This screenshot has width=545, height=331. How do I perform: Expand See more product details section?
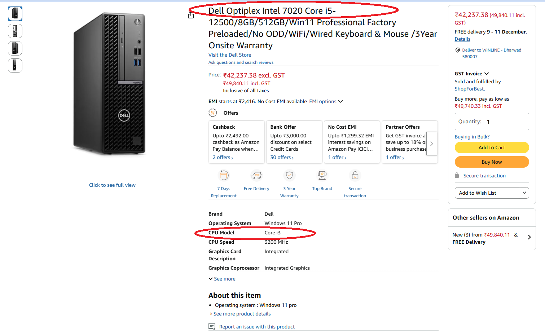click(x=242, y=314)
